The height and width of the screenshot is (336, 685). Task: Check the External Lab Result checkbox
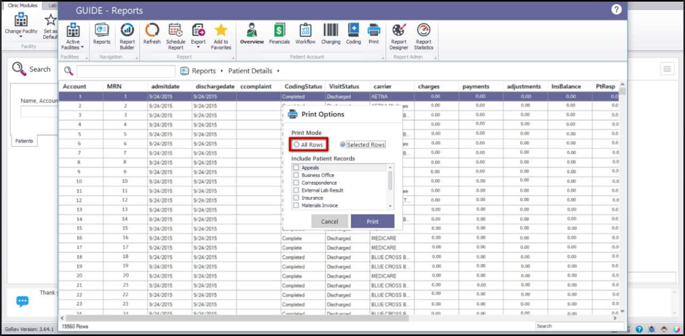tap(296, 190)
